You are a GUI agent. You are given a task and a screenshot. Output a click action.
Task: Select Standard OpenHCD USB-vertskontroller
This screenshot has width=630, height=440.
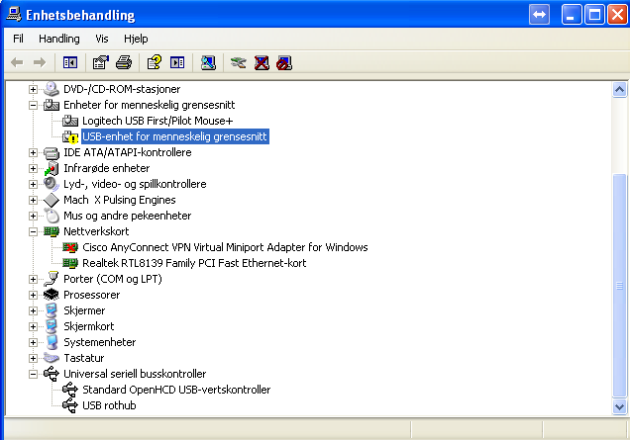[x=176, y=390]
